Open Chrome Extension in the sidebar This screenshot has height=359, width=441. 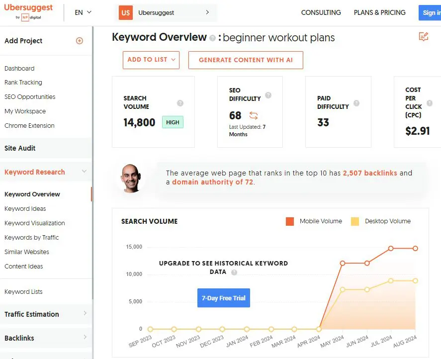click(x=29, y=125)
